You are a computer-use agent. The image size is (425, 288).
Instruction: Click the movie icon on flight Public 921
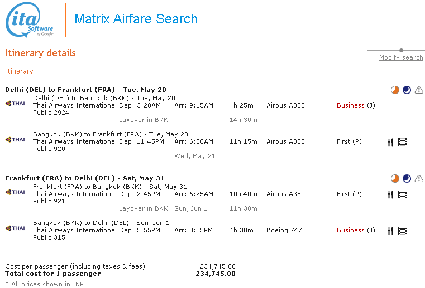(x=403, y=194)
